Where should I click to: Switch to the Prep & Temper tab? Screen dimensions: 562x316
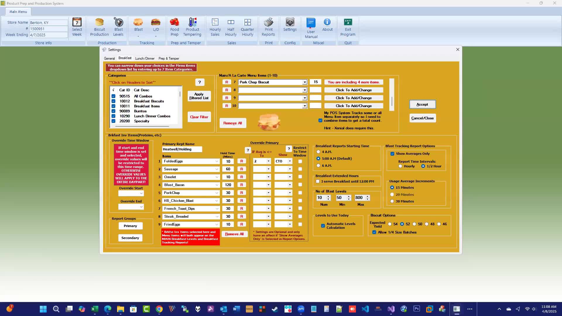point(169,59)
